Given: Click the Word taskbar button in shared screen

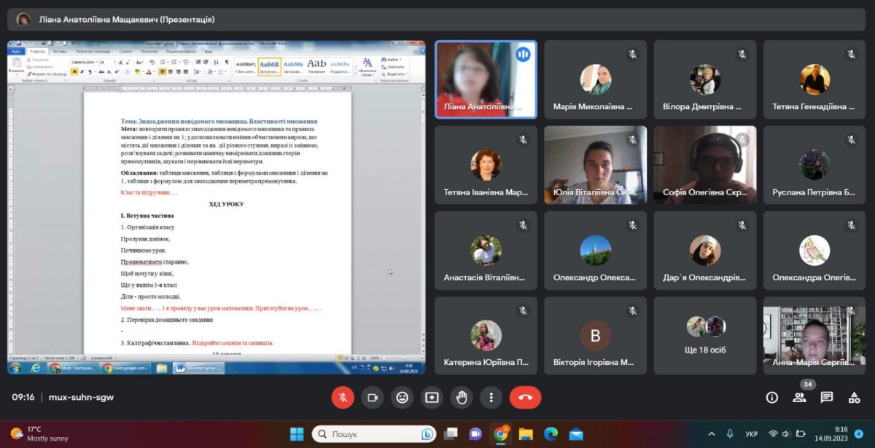Looking at the screenshot, I should pos(198,368).
